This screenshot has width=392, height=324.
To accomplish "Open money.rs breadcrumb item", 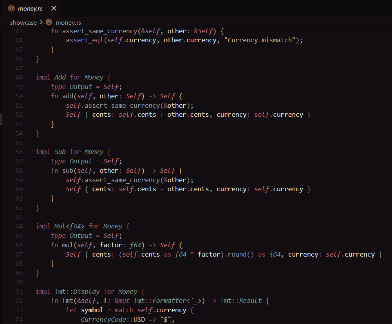I will [x=68, y=22].
